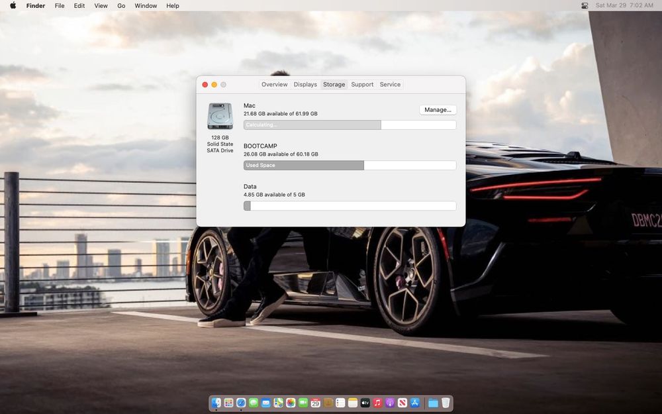Open the Apple menu
662x414 pixels.
point(13,5)
